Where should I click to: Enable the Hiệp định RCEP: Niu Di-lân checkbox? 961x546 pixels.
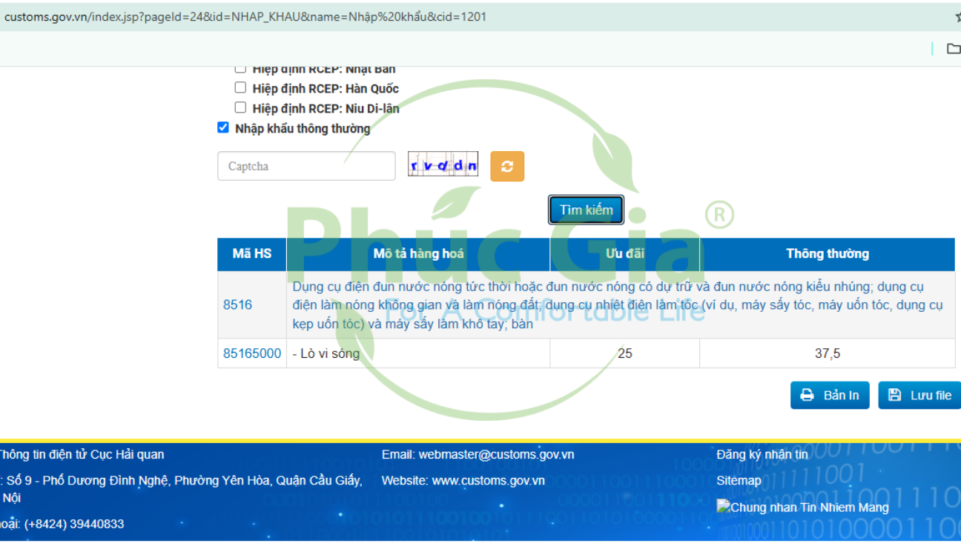coord(240,107)
